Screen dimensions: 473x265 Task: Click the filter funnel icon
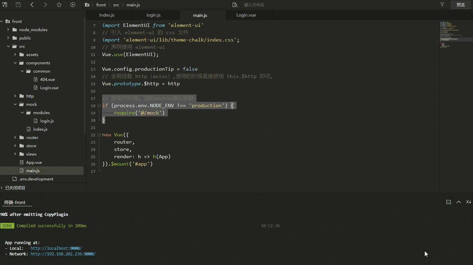(442, 5)
